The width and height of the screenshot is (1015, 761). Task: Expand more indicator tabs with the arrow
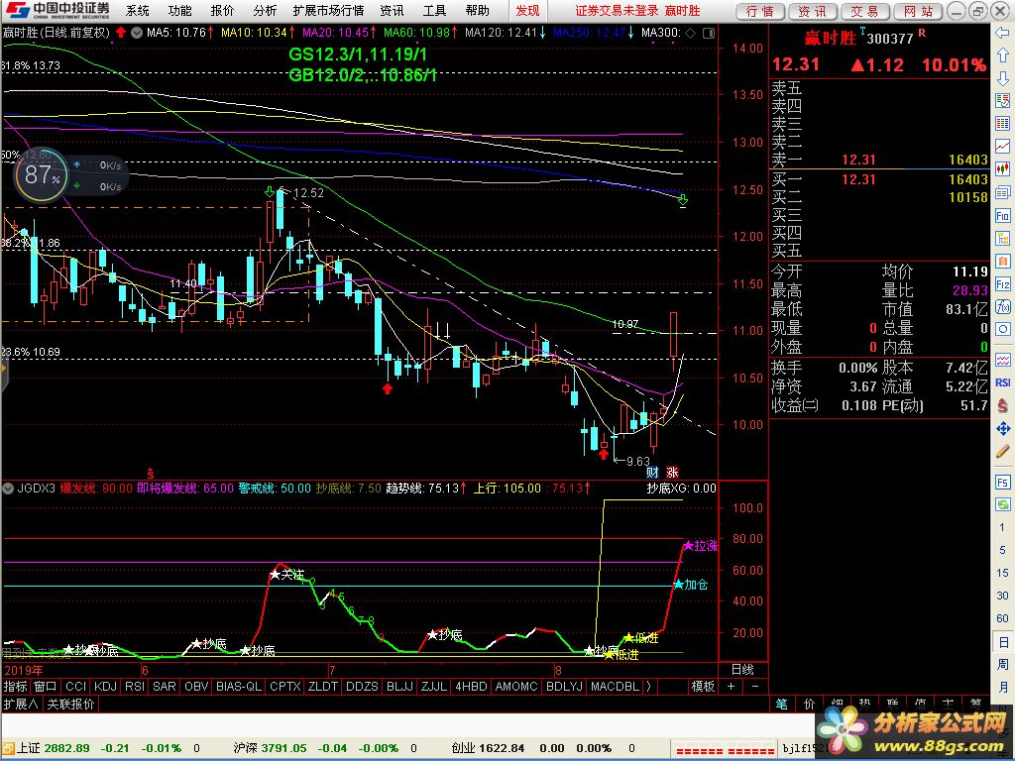click(x=648, y=686)
